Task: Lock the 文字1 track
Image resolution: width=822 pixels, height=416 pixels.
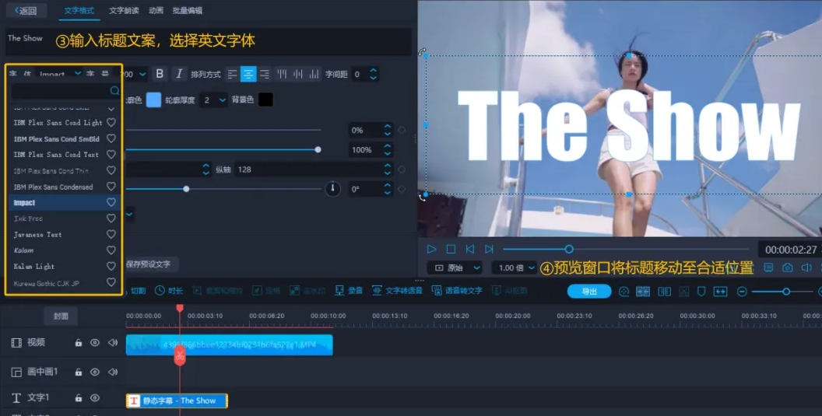Action: [x=78, y=398]
